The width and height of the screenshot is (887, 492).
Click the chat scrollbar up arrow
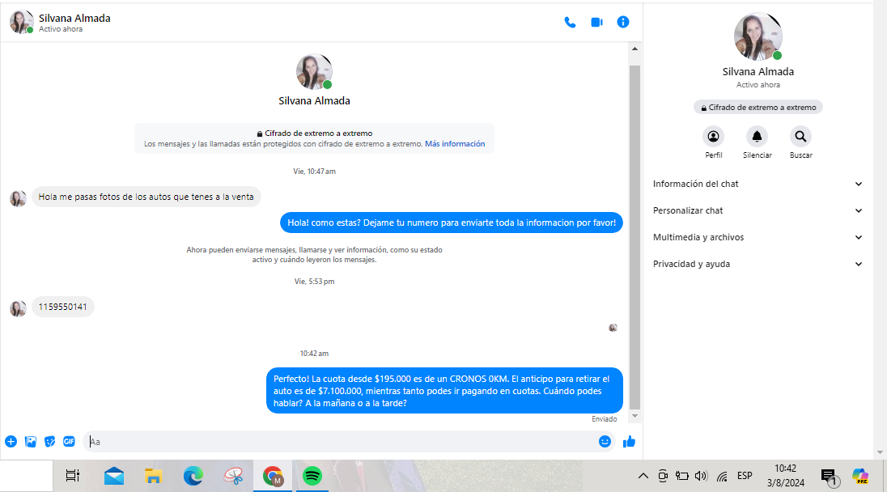click(634, 49)
